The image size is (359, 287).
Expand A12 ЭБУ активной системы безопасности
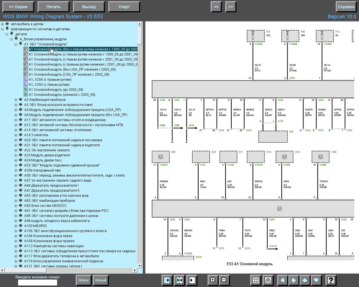(16, 125)
